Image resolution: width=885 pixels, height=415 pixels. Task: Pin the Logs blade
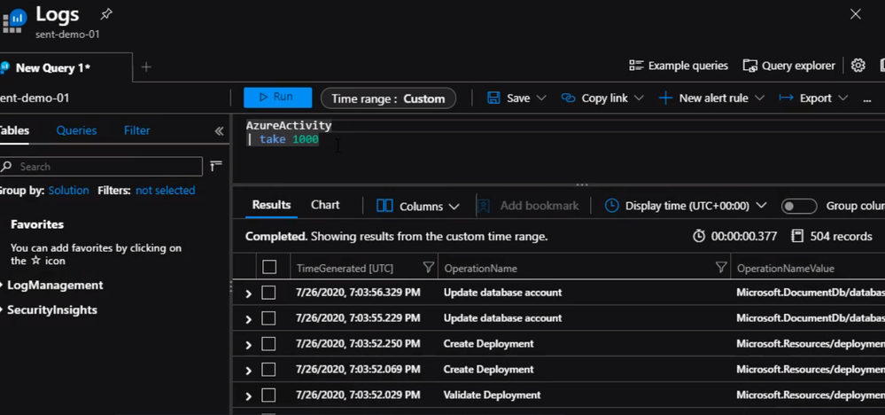(x=105, y=14)
